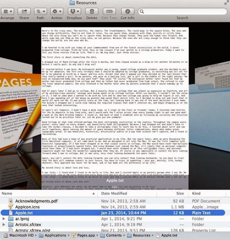This screenshot has height=240, width=230.
Task: Click the Apr 1, 2014, 9:21 PM date
Action: (121, 219)
